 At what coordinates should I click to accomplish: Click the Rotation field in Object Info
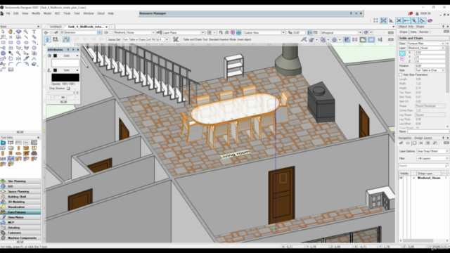[430, 65]
